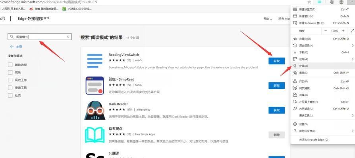Screen dimensions: 355x158
Task: Check the 辅助功能 category filter
Action: (10, 65)
